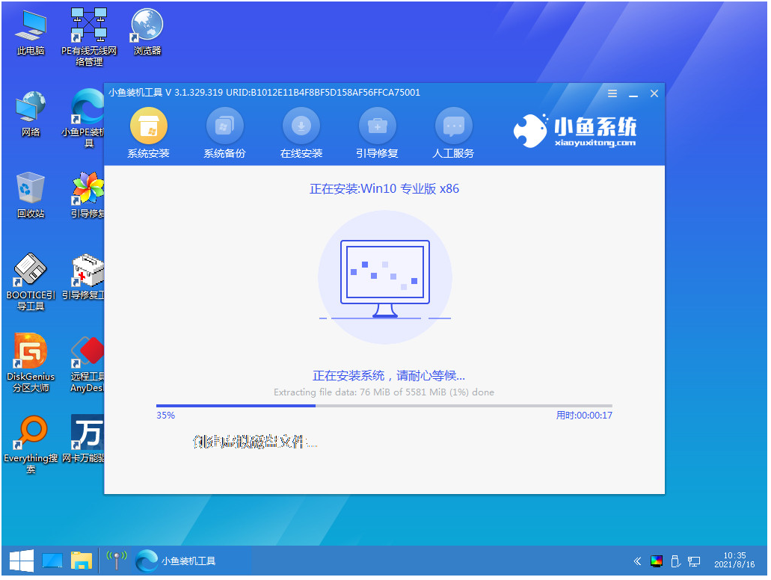This screenshot has width=771, height=580.
Task: Select the 系统备份 backup icon
Action: tap(224, 126)
